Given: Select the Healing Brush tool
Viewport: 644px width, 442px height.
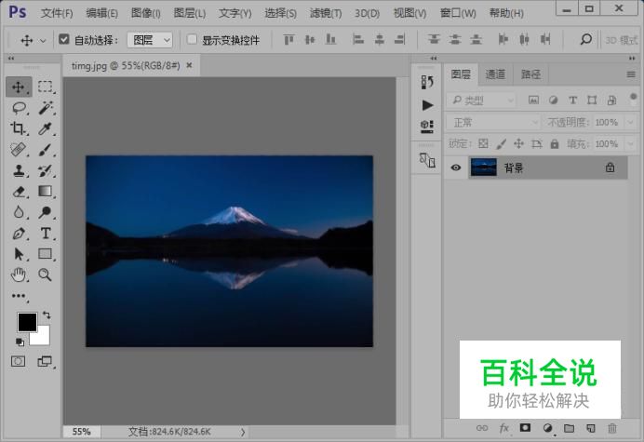Looking at the screenshot, I should coord(19,150).
